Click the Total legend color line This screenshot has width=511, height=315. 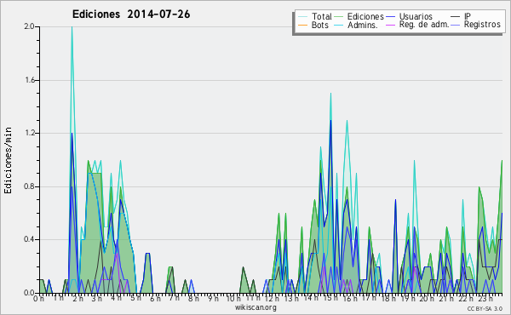coord(302,17)
